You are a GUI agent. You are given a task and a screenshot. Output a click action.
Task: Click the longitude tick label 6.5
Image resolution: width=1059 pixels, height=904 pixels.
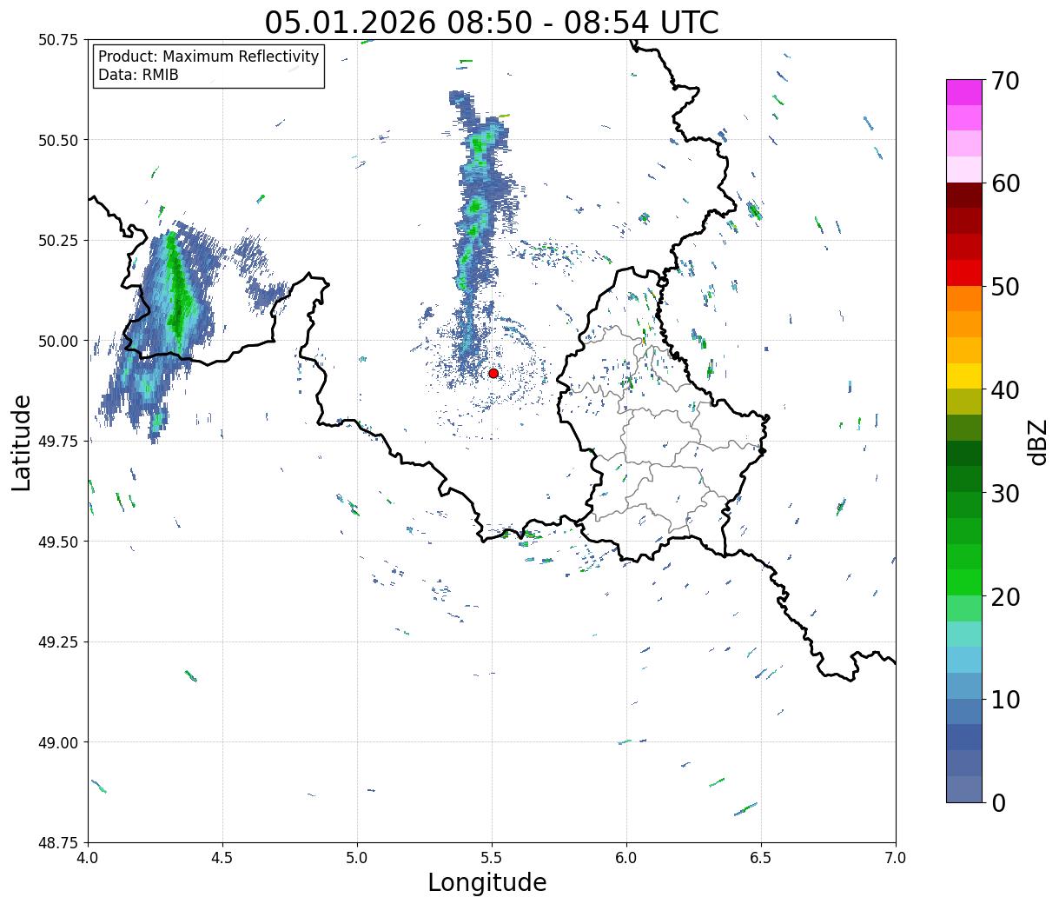(761, 858)
